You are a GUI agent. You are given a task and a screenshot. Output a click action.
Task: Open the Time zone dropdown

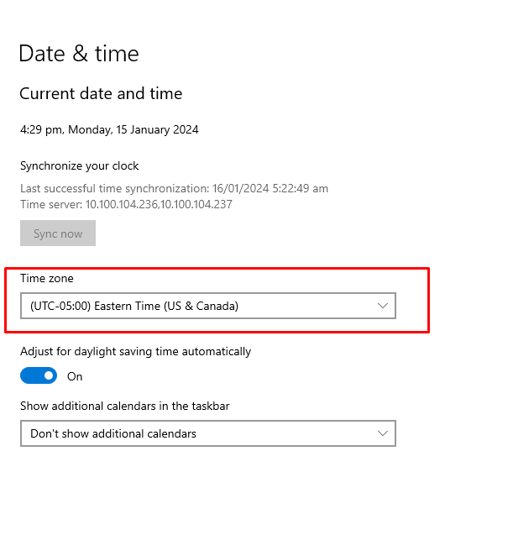[x=207, y=307]
